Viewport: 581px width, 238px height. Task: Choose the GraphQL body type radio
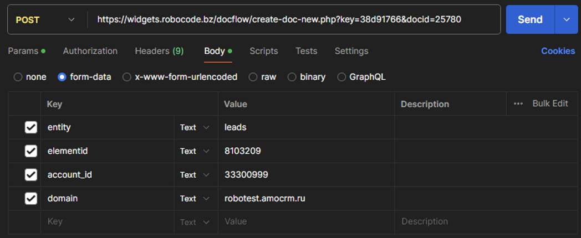point(342,77)
